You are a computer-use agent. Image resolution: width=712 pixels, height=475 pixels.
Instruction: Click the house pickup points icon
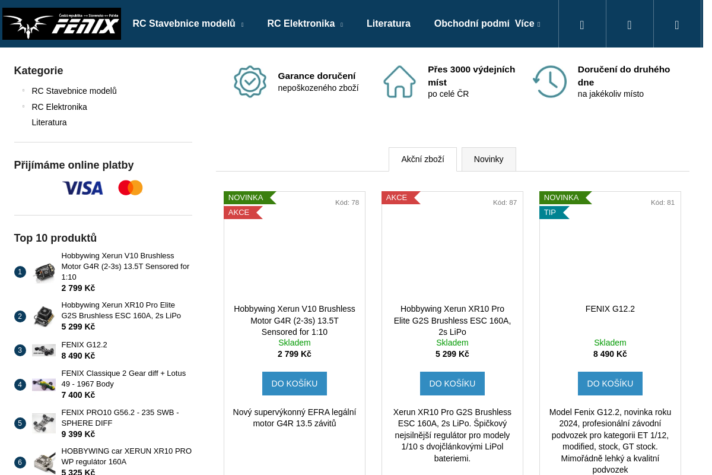point(400,81)
